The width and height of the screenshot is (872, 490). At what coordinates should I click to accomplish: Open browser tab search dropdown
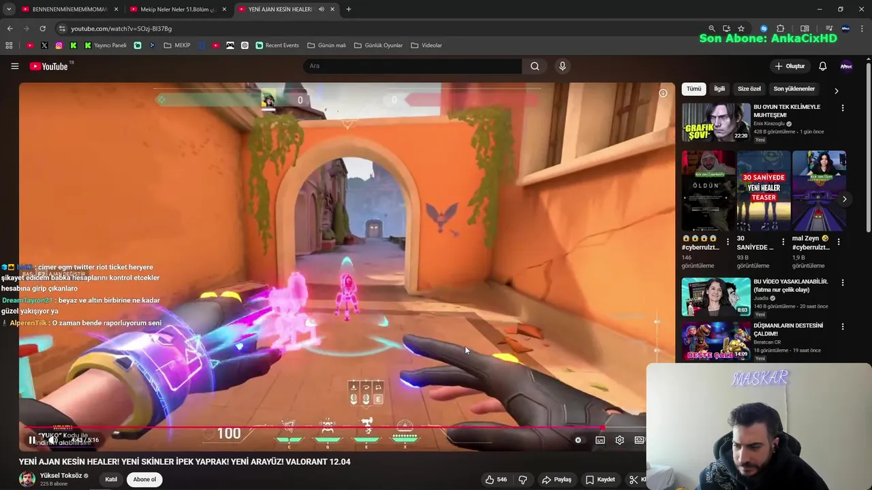(9, 10)
